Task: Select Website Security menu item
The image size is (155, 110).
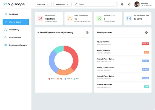Action: point(16,22)
